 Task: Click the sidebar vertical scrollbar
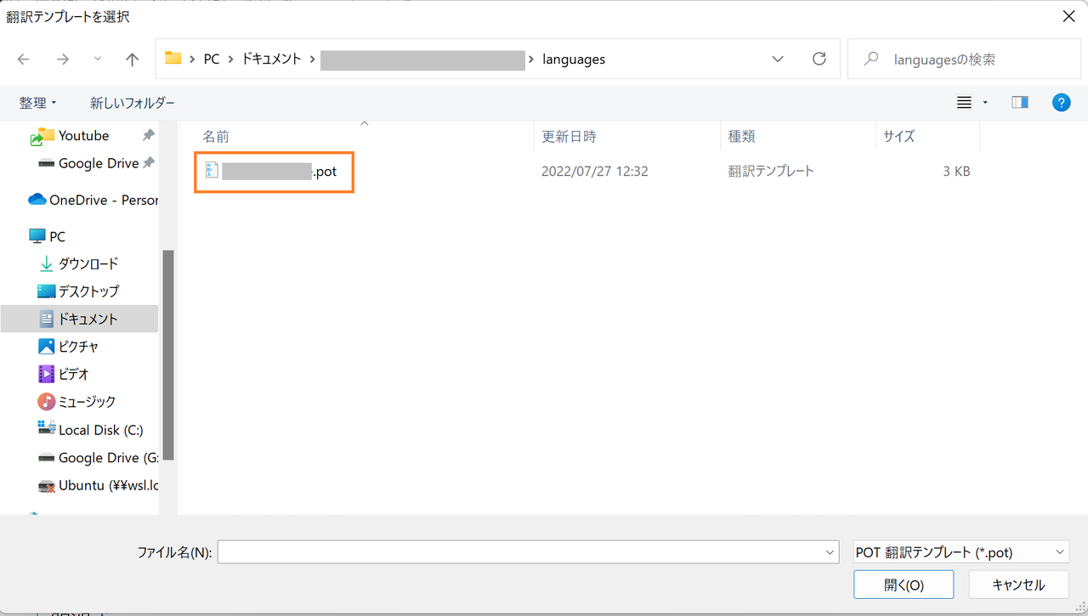[x=168, y=357]
